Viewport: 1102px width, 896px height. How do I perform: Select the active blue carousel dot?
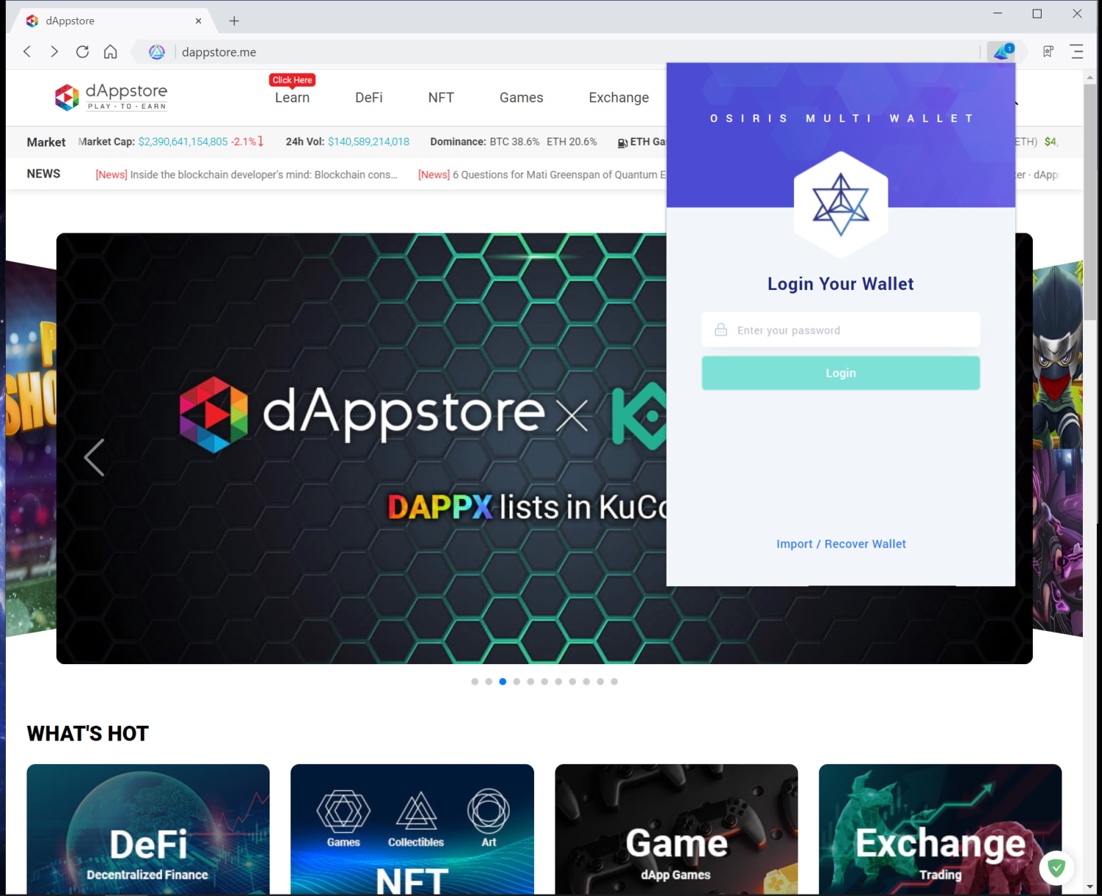pyautogui.click(x=502, y=682)
